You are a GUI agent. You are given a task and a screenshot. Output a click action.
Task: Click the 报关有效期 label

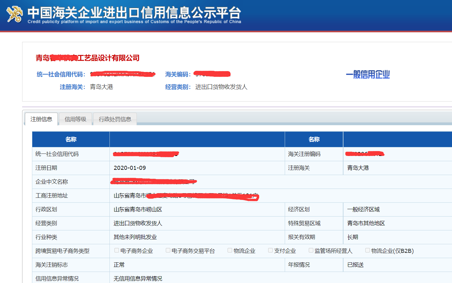click(302, 237)
